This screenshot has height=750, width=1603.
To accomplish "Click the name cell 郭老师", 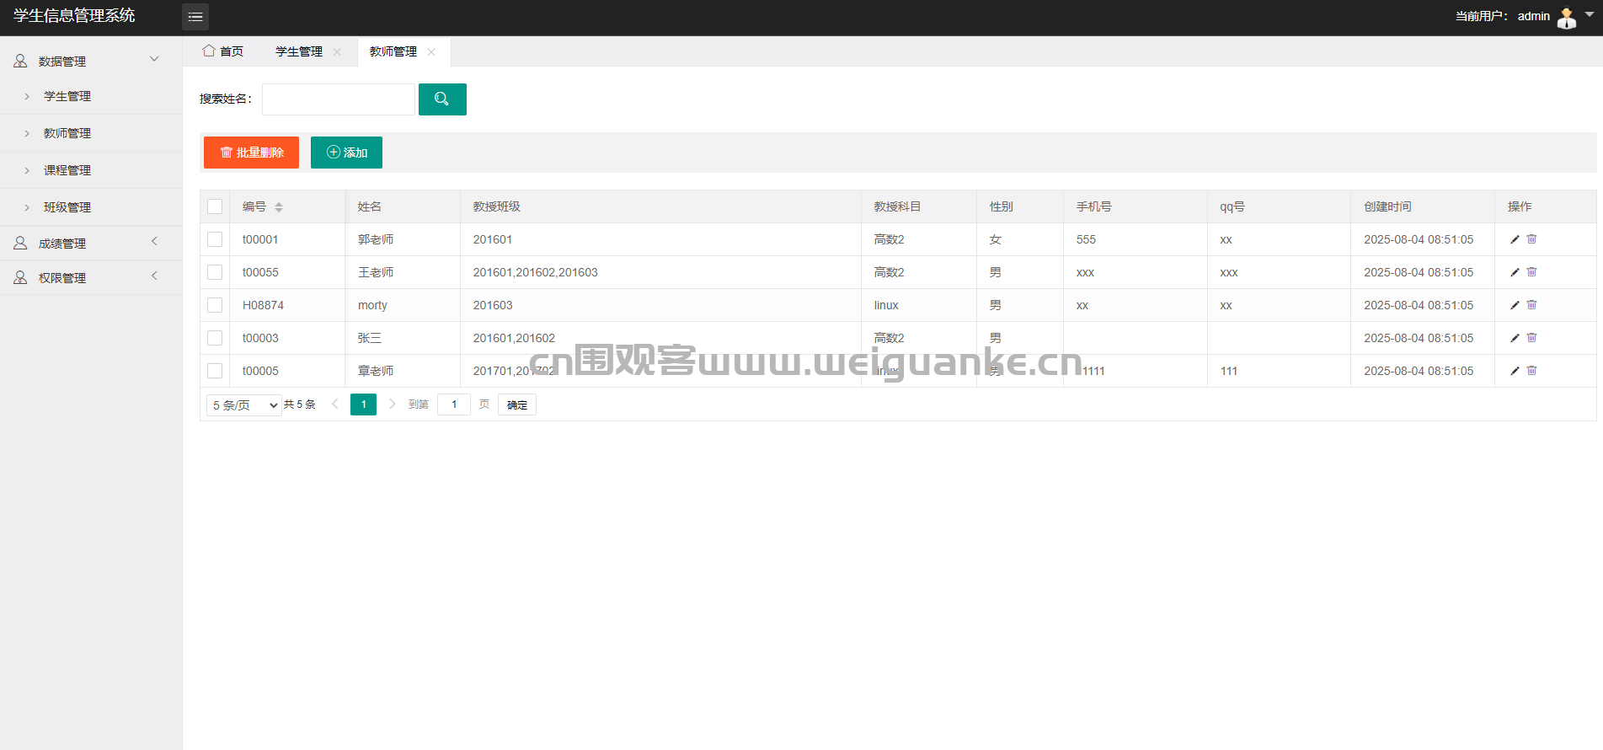I will tap(376, 239).
